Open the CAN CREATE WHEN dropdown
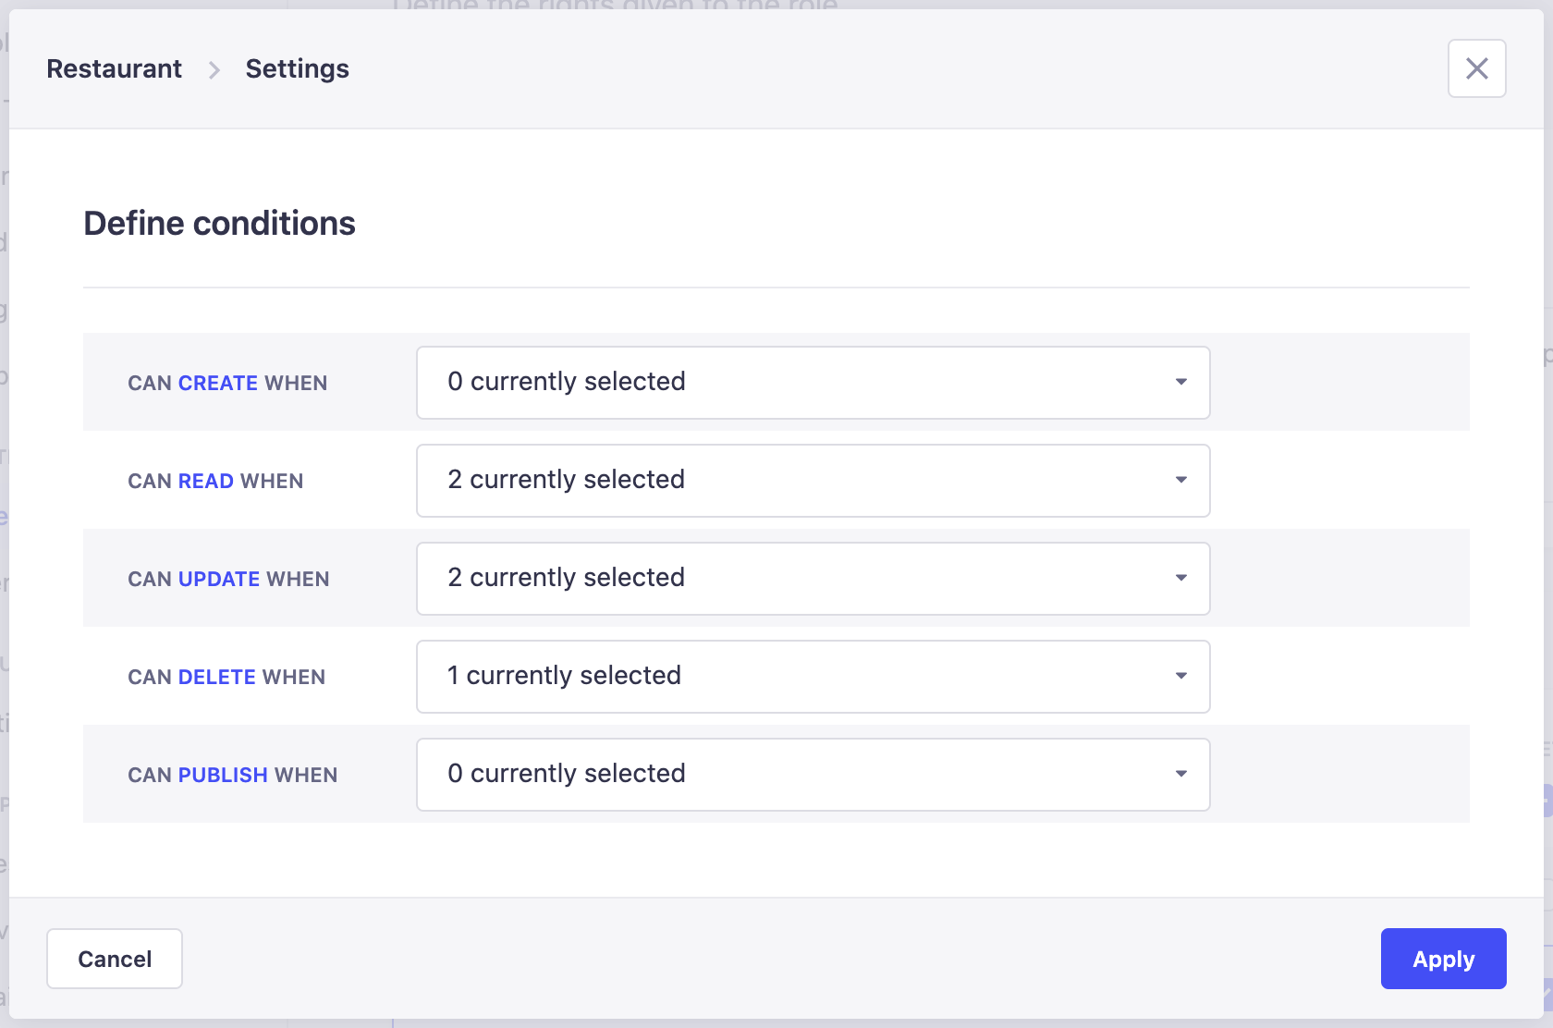The image size is (1553, 1028). coord(813,382)
